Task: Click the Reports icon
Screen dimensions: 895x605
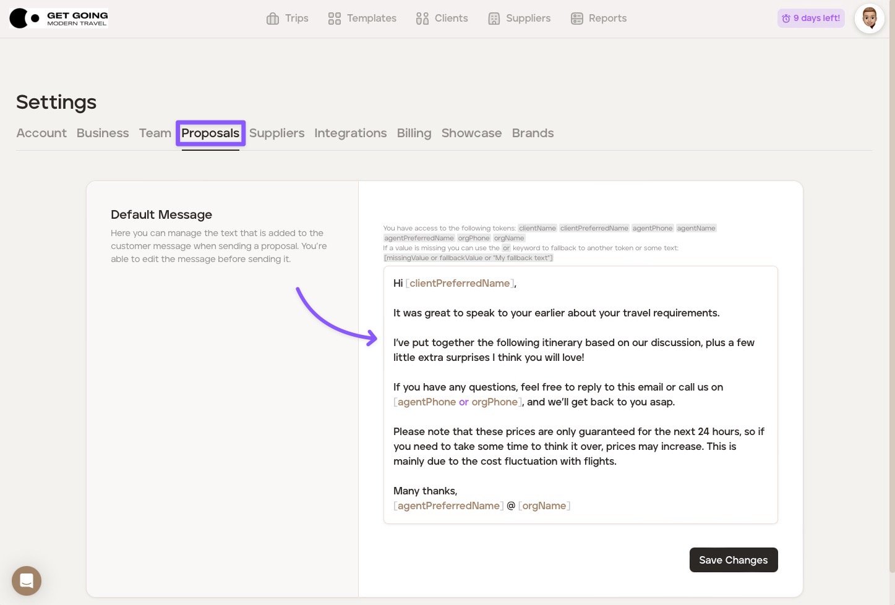Action: tap(576, 19)
